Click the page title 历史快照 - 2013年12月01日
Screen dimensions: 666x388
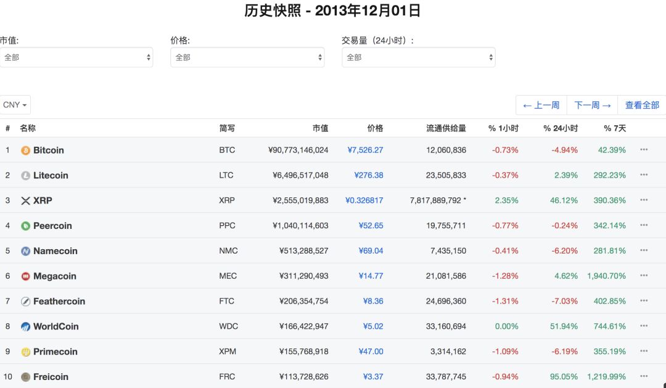(332, 10)
